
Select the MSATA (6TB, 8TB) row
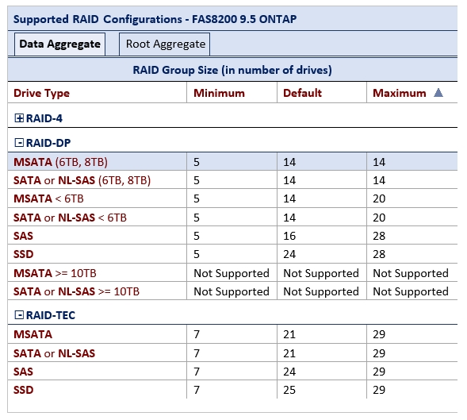(x=232, y=162)
